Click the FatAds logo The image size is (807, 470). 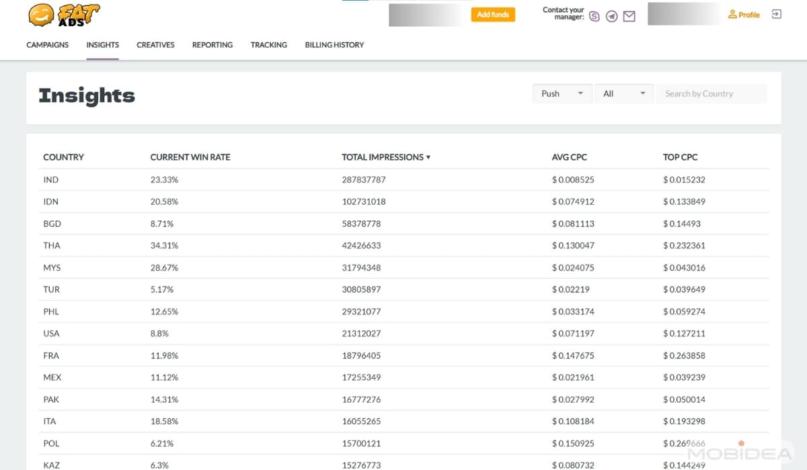pos(63,15)
